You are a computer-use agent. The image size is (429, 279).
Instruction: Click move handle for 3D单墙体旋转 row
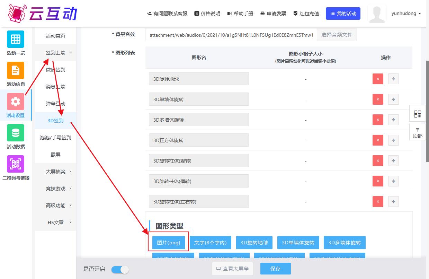pyautogui.click(x=393, y=99)
